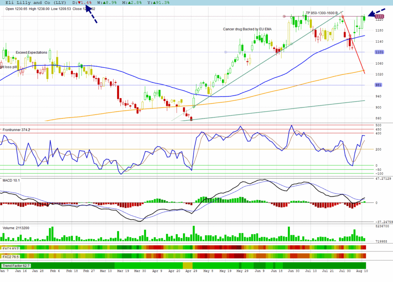
Task: Click the 1180 price axis label
Action: [379, 30]
